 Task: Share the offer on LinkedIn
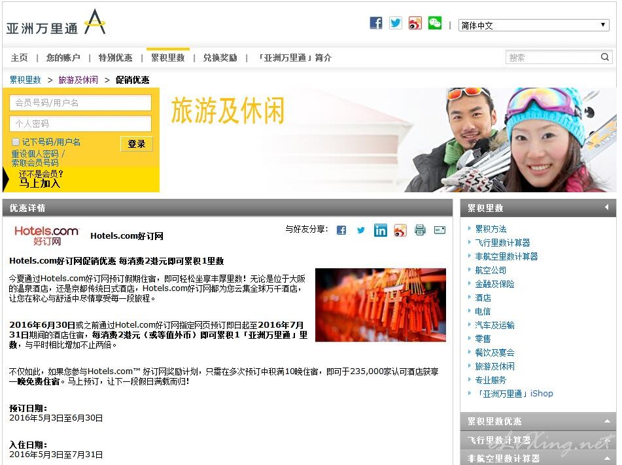coord(380,230)
